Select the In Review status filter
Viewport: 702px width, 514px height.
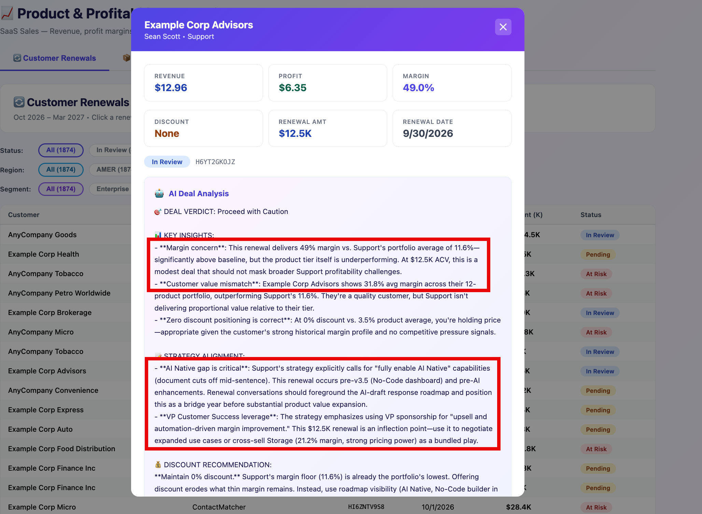click(x=110, y=150)
